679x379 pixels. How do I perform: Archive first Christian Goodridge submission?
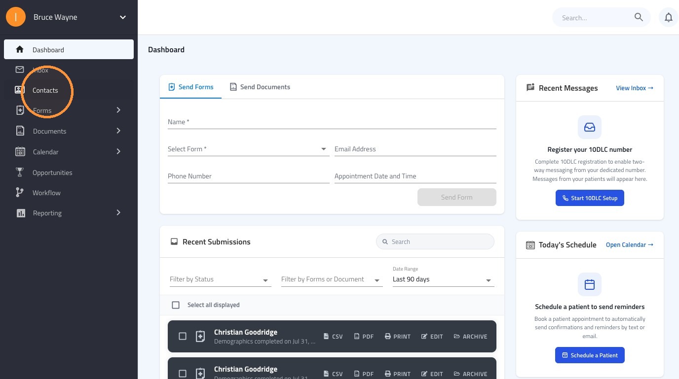coord(470,337)
